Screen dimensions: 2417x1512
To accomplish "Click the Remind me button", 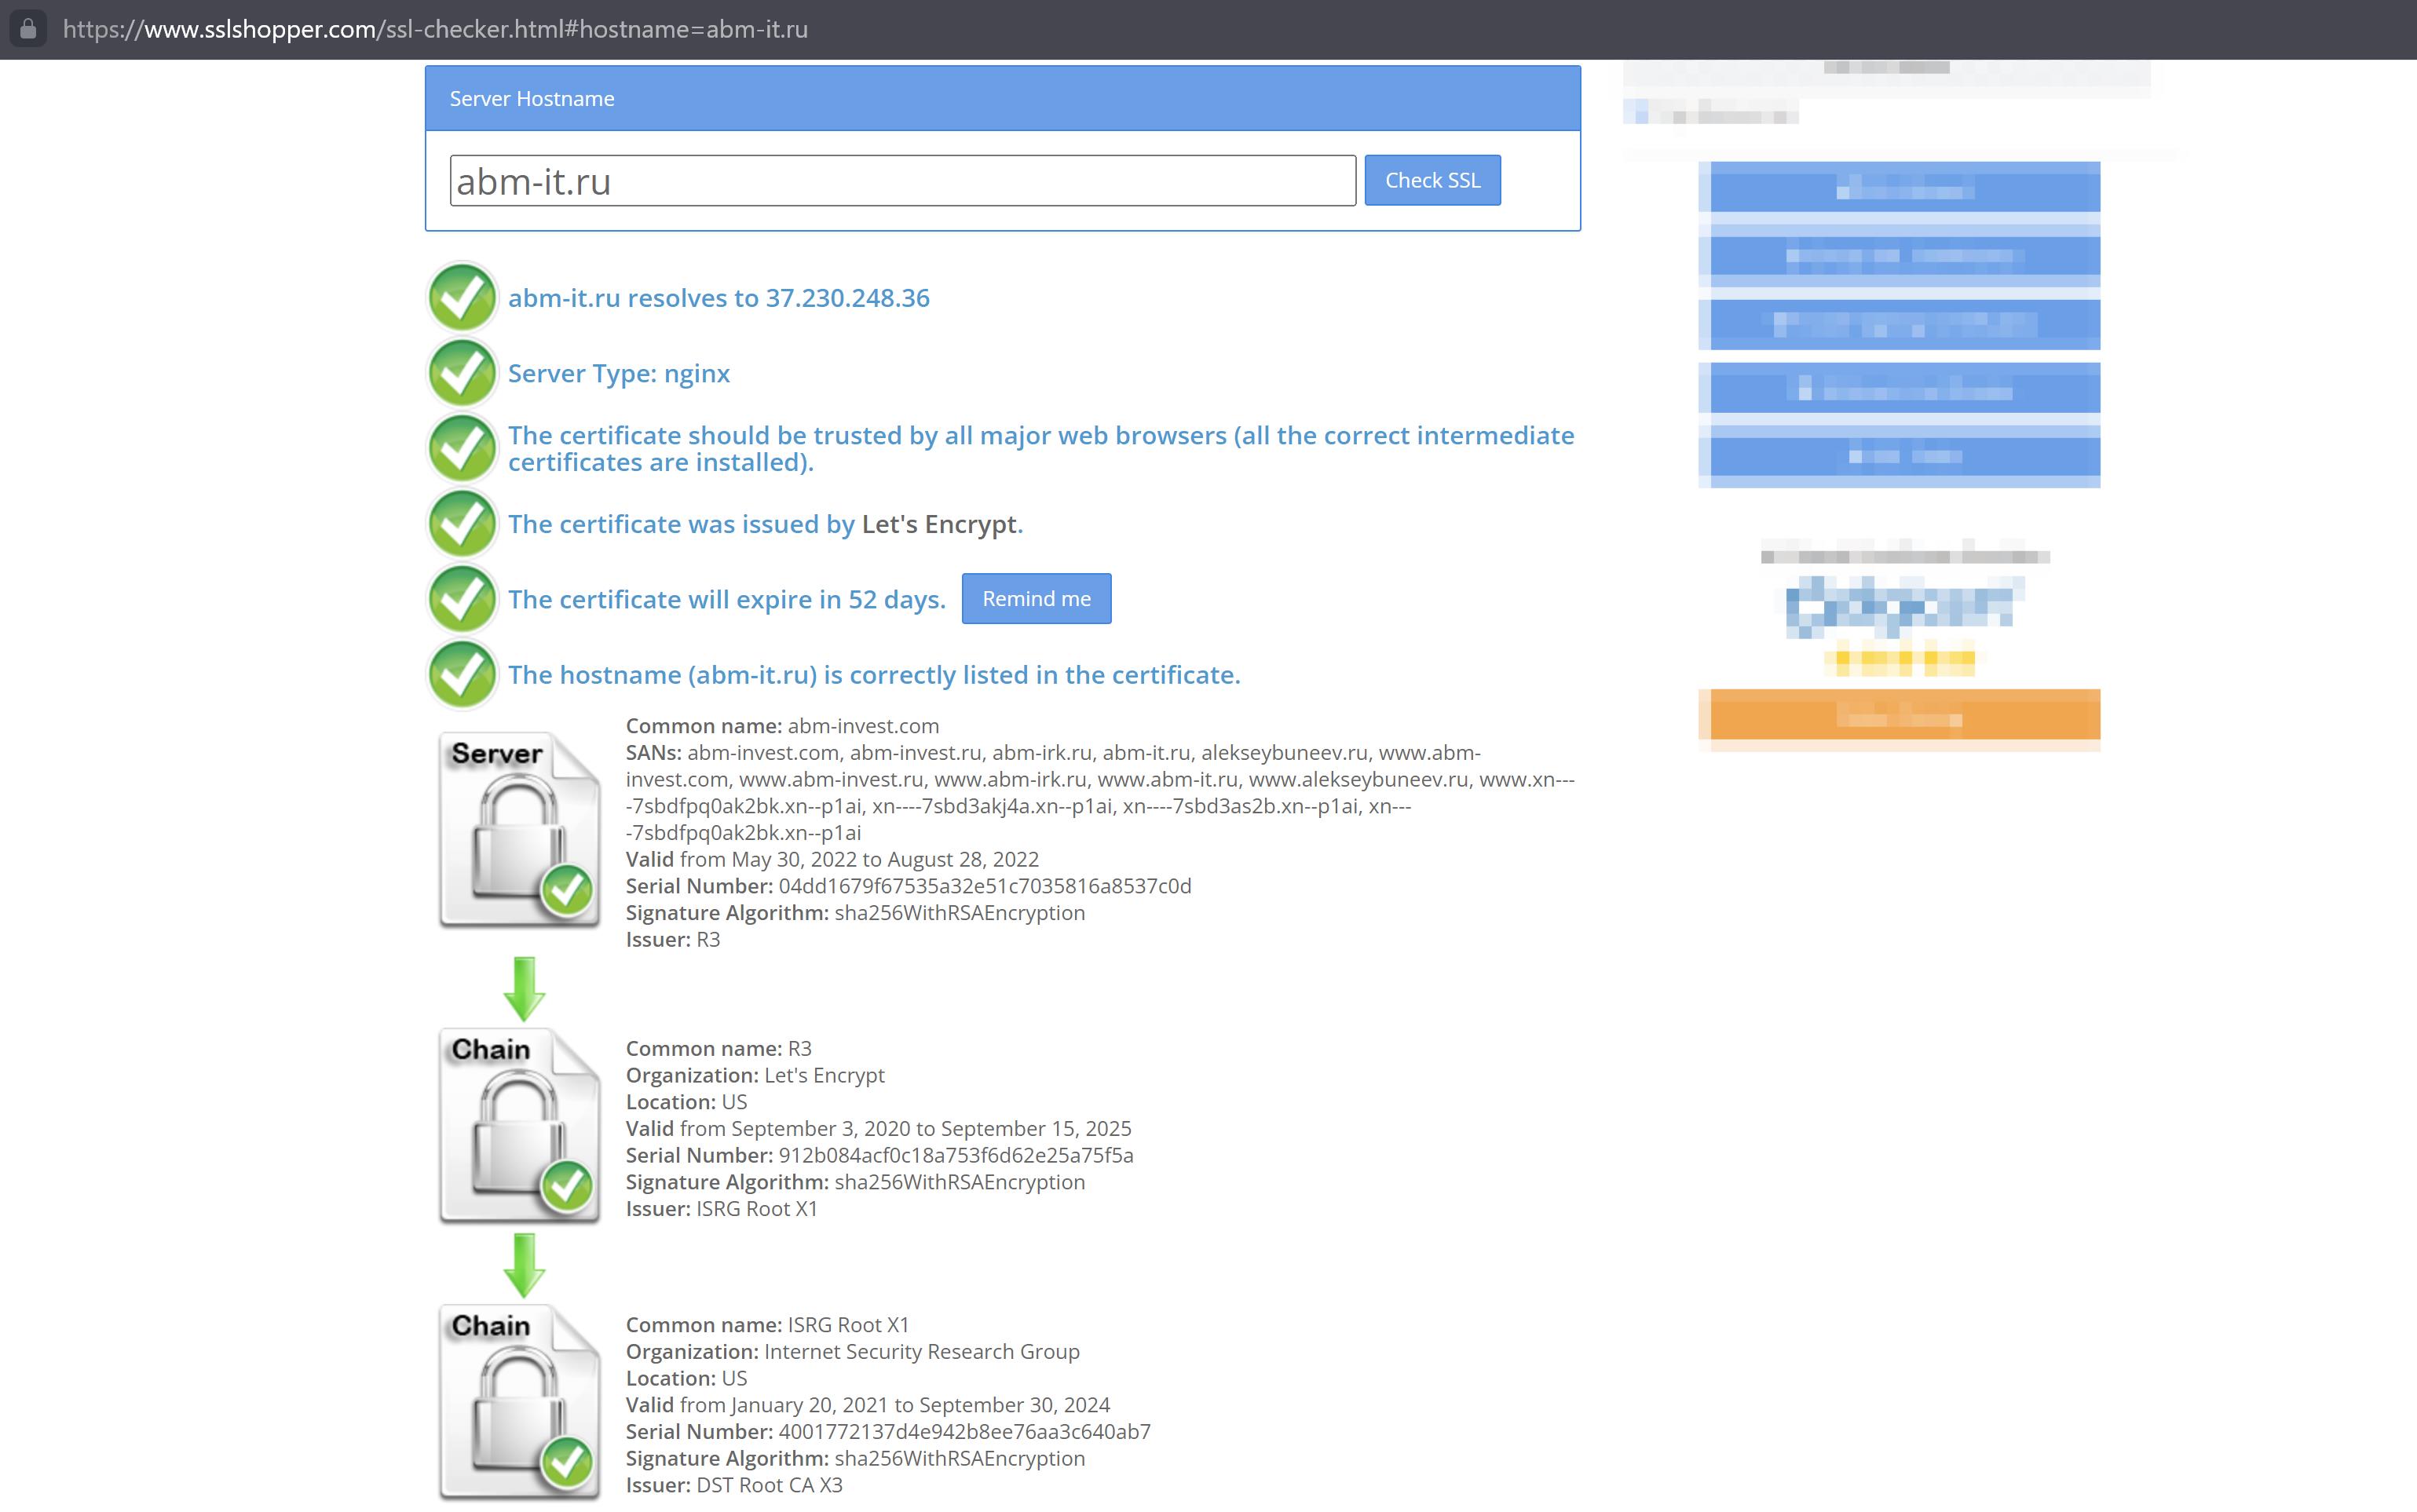I will [x=1036, y=598].
